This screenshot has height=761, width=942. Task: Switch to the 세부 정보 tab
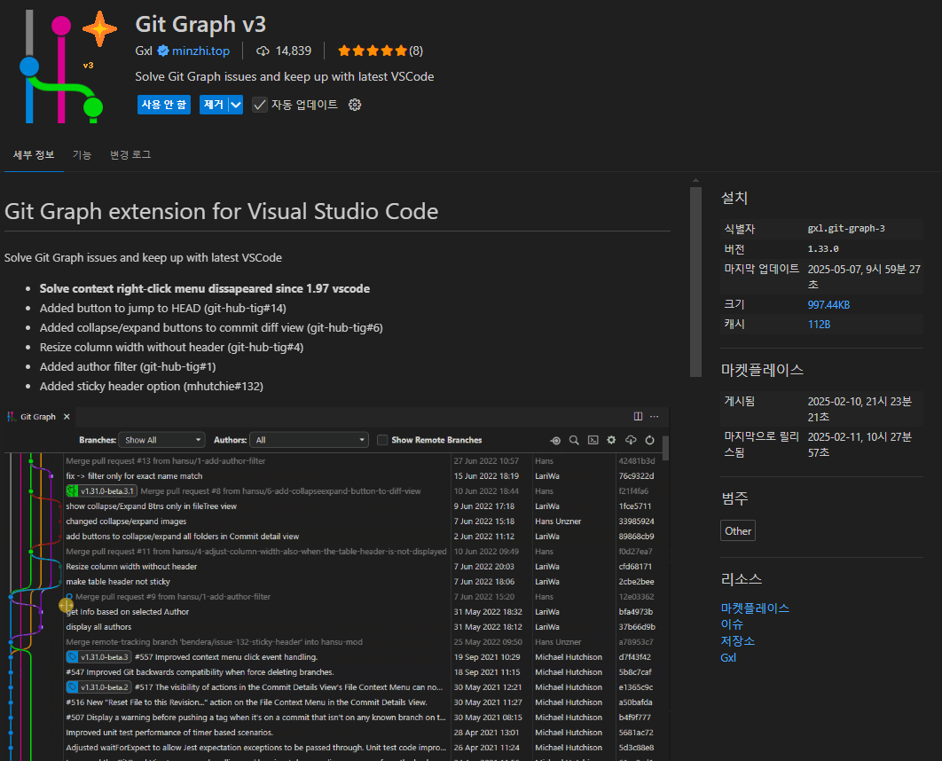pyautogui.click(x=34, y=155)
